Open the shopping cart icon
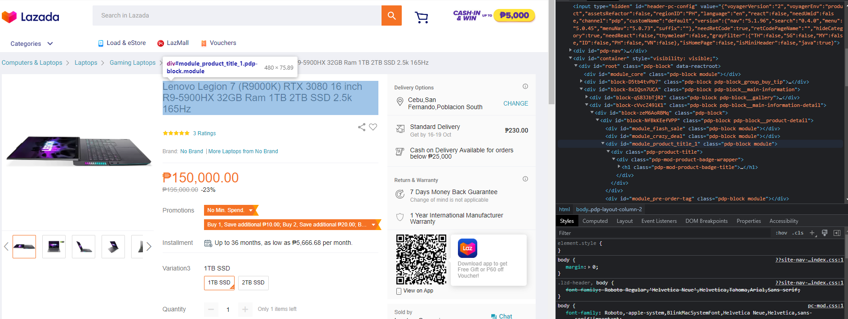Image resolution: width=848 pixels, height=319 pixels. (x=422, y=17)
